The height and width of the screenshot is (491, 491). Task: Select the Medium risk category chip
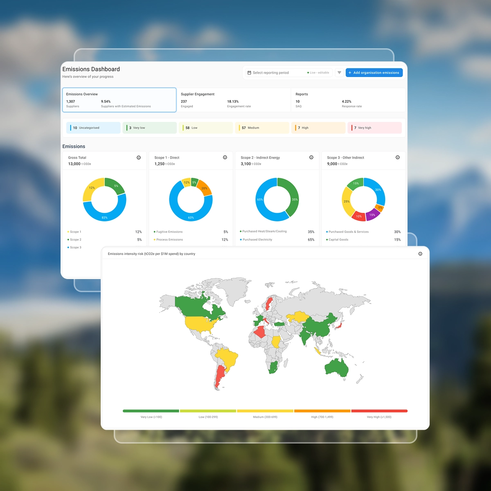pyautogui.click(x=262, y=128)
